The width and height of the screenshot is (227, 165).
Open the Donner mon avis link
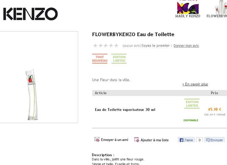186,46
